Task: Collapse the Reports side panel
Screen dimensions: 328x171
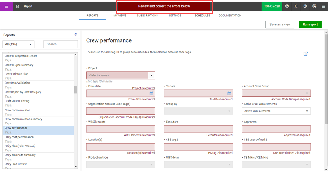Action: [76, 35]
